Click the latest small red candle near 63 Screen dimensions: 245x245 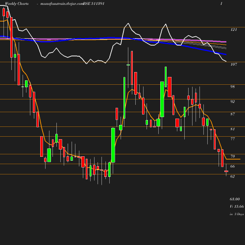click(x=226, y=171)
